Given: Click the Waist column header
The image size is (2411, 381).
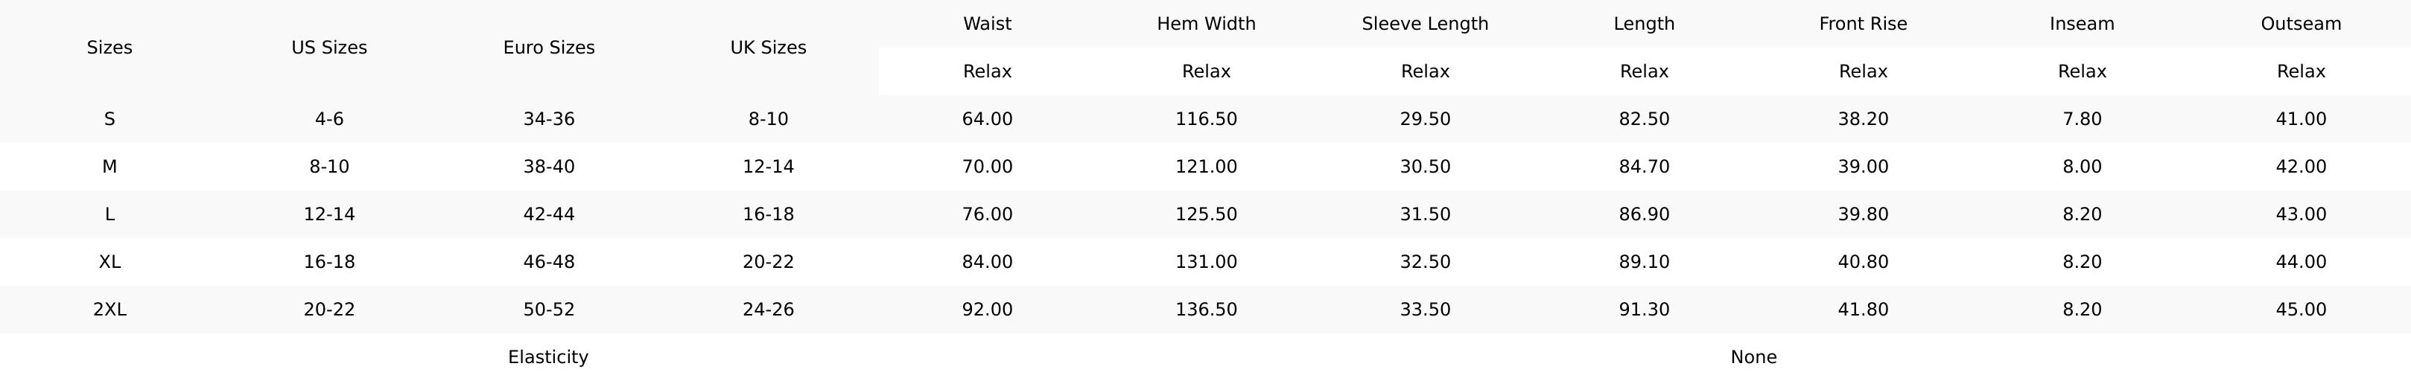Looking at the screenshot, I should [x=986, y=25].
